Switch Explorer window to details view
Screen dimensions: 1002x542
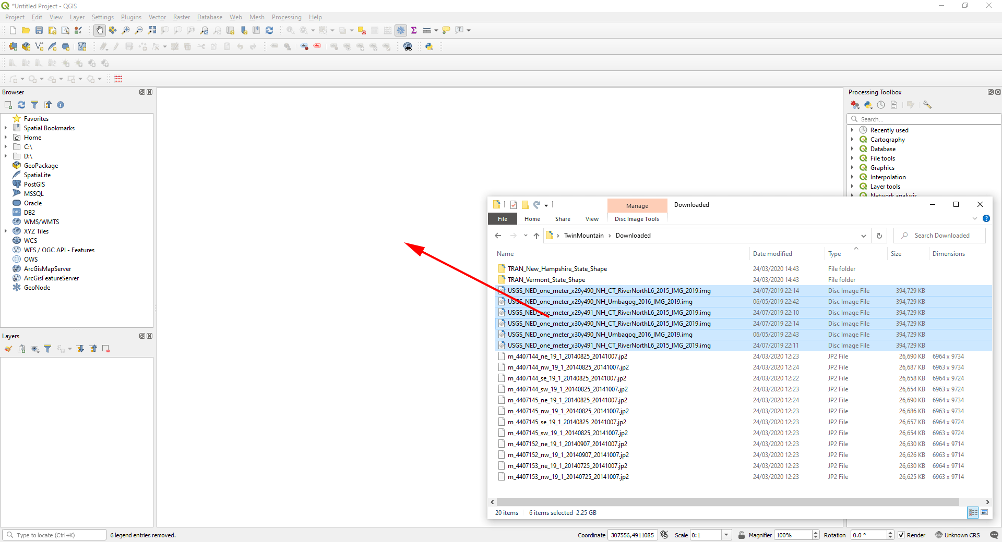tap(973, 512)
